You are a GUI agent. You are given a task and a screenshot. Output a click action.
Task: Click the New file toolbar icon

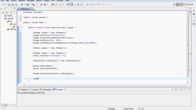click(3, 5)
